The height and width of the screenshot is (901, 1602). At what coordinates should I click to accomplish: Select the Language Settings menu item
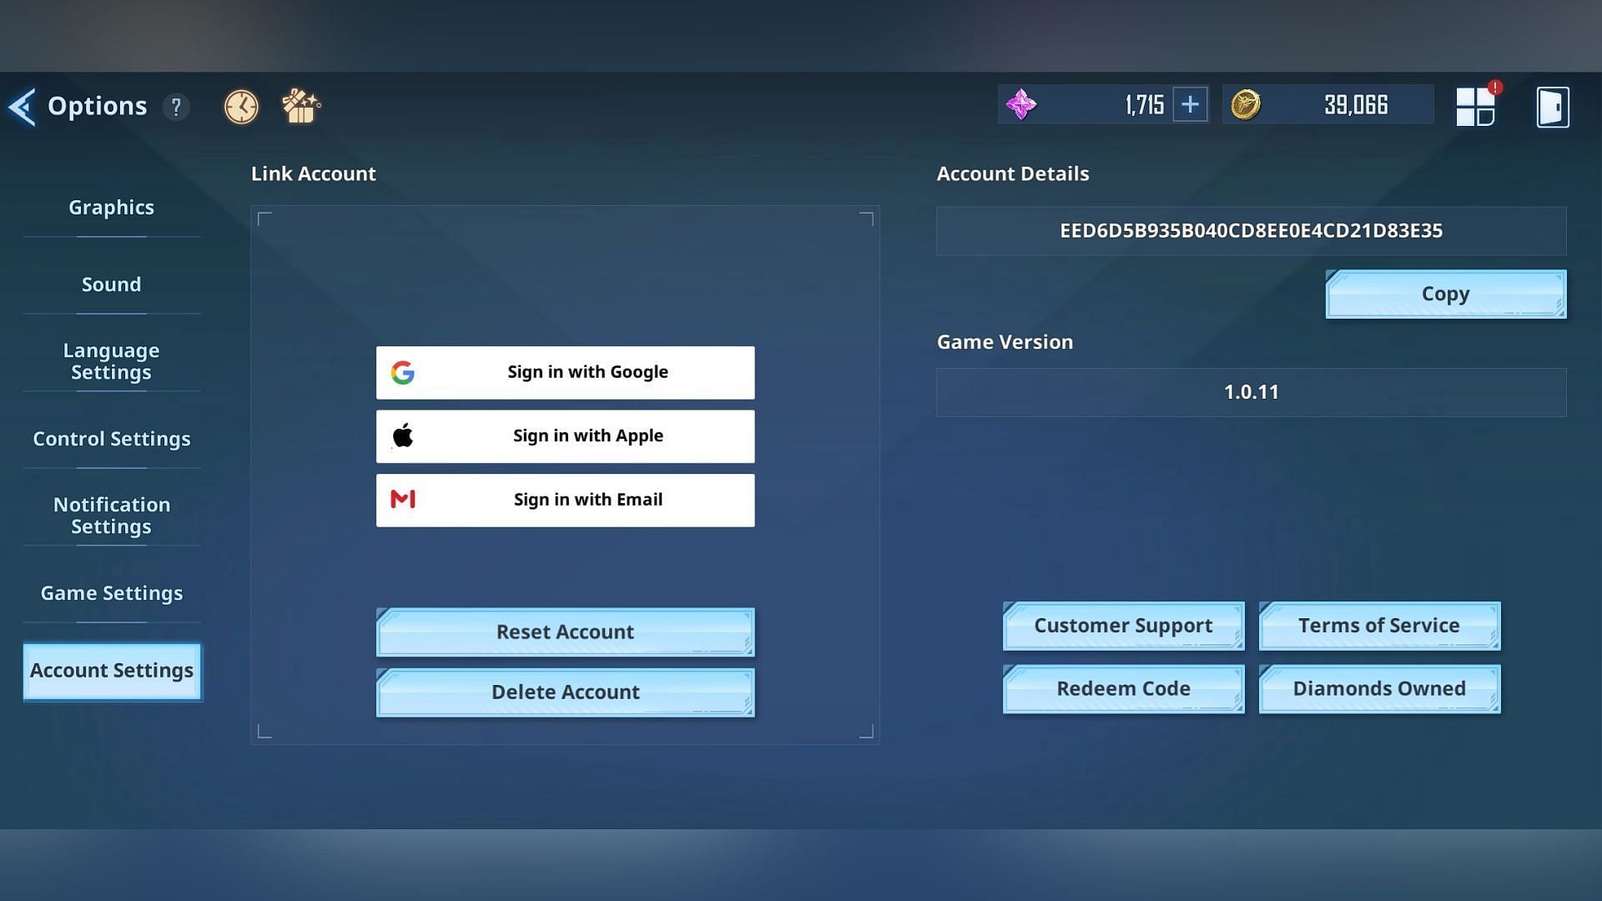point(110,361)
